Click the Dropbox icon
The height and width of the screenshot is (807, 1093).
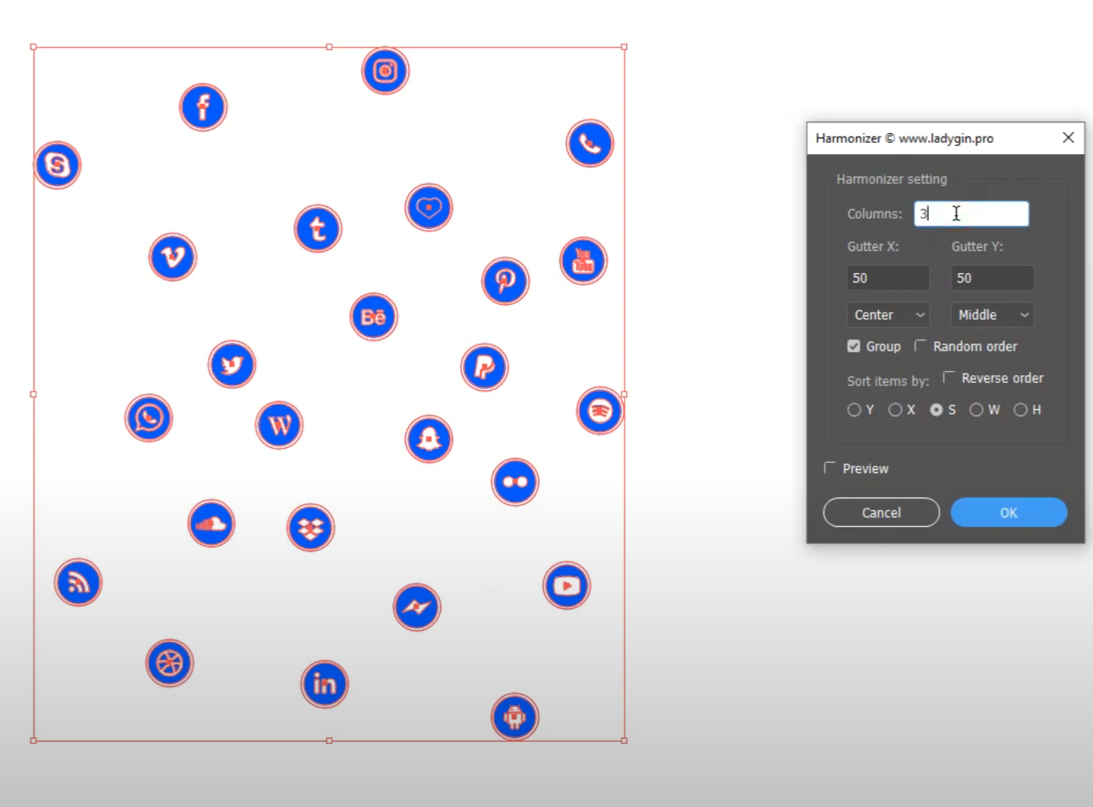(311, 527)
